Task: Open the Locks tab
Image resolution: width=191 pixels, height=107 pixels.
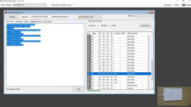Action: pyautogui.click(x=26, y=22)
